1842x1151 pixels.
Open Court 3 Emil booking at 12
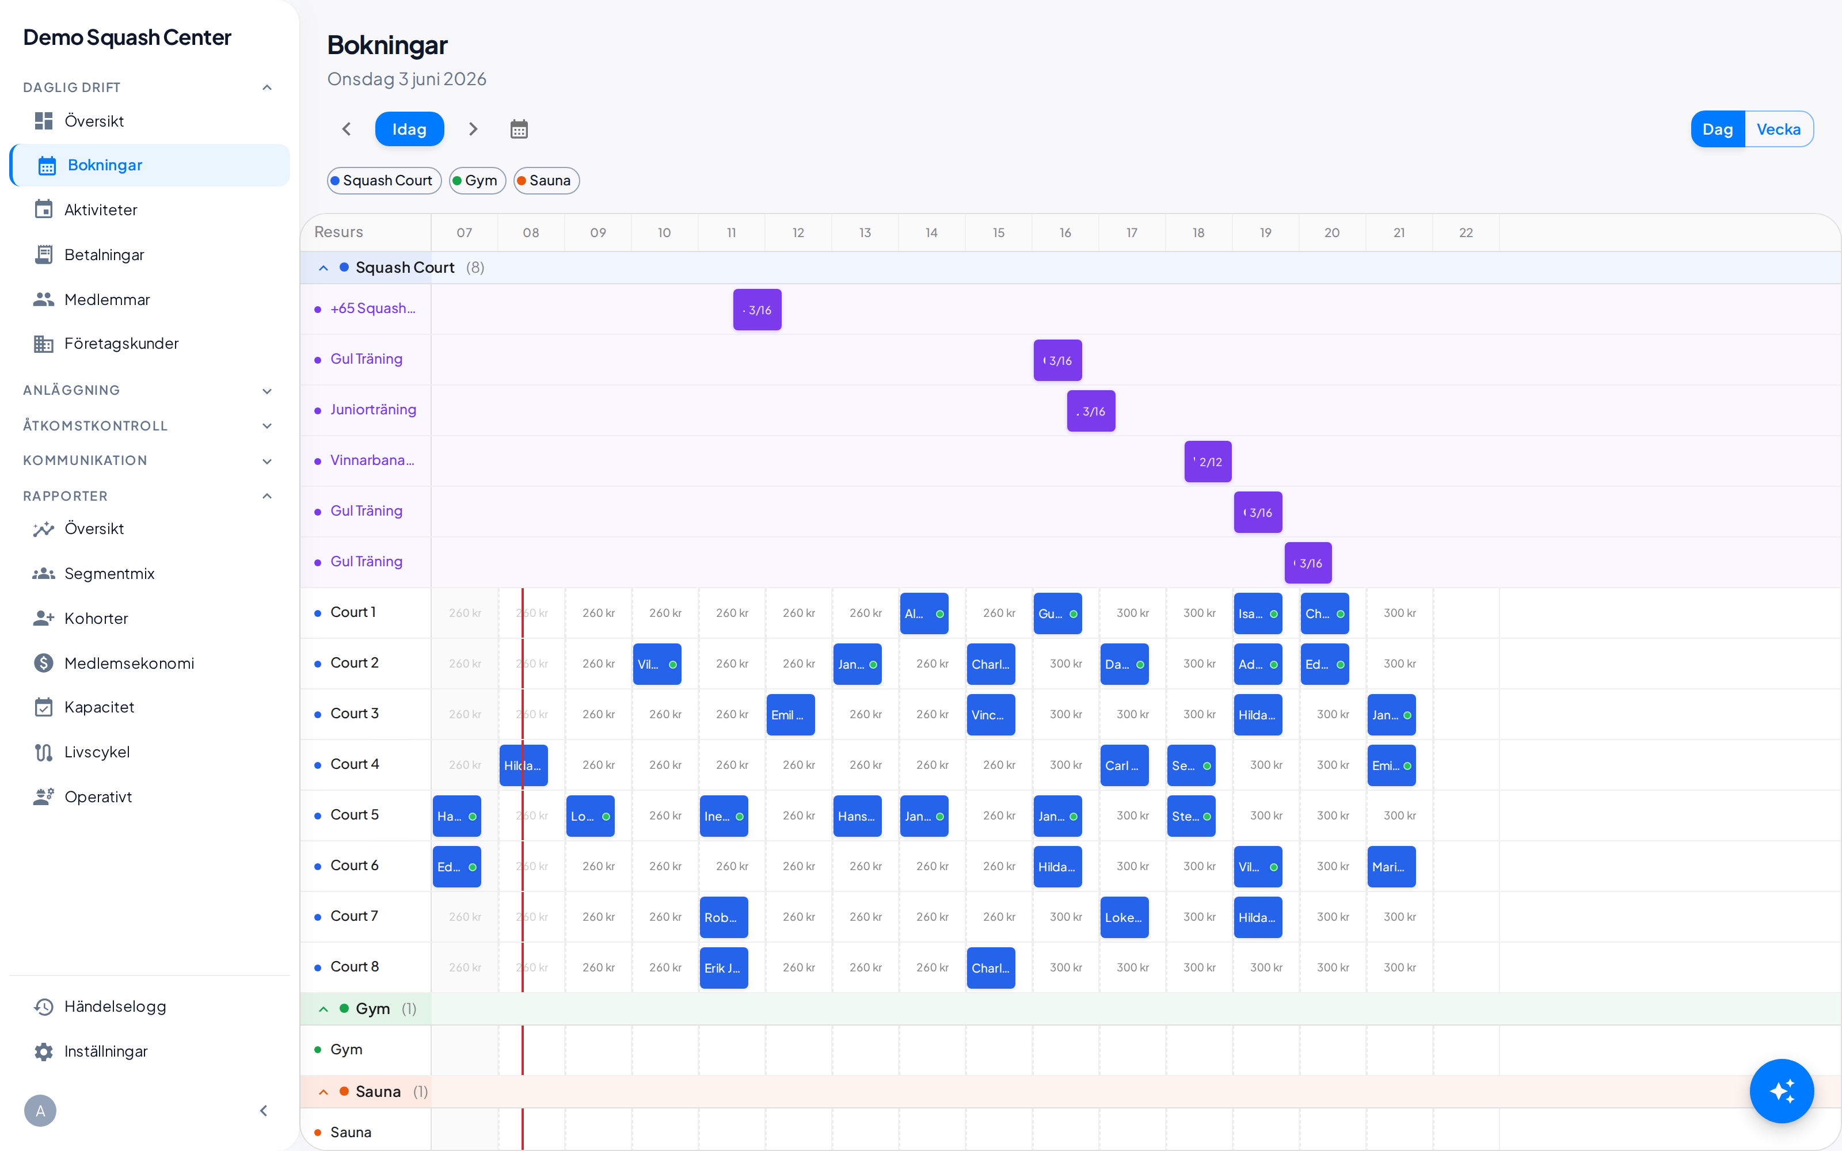coord(790,715)
